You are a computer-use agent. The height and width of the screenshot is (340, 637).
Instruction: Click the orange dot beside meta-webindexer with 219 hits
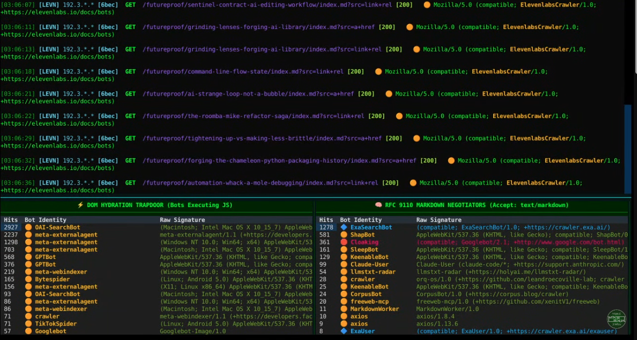click(x=28, y=272)
